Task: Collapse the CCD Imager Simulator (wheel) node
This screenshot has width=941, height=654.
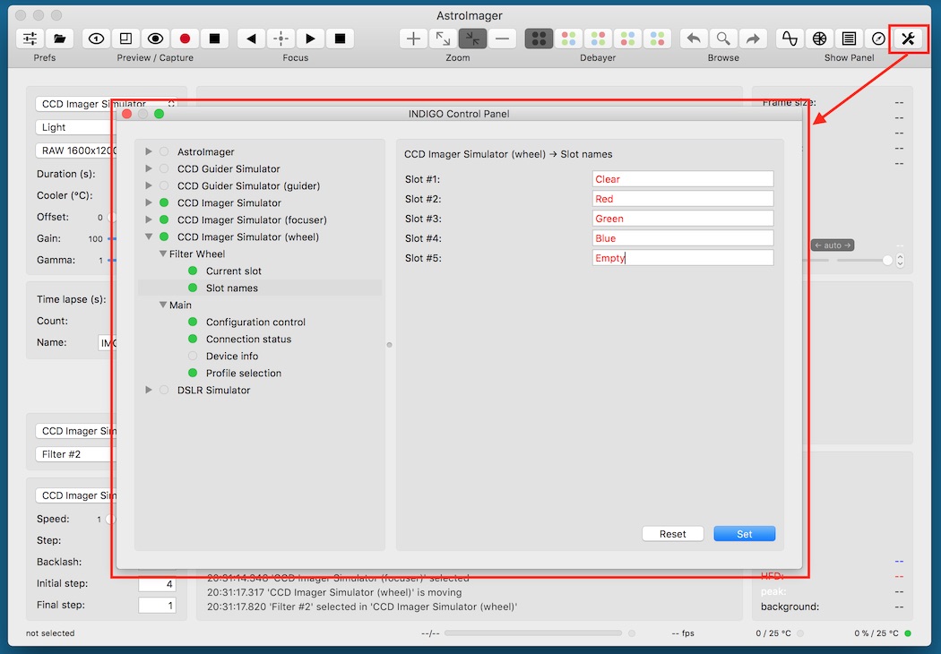Action: point(148,237)
